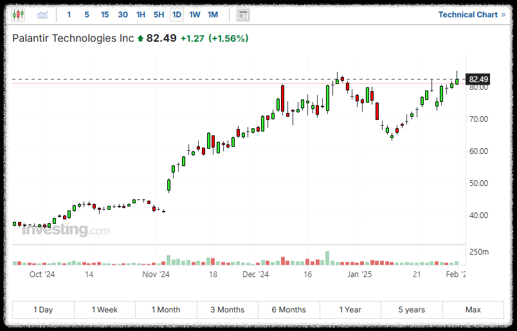517x331 pixels.
Task: Select the 15 minute interval
Action: (x=105, y=15)
